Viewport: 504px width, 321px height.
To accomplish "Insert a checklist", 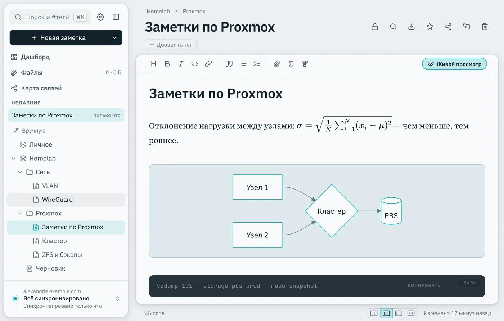I will pos(257,64).
